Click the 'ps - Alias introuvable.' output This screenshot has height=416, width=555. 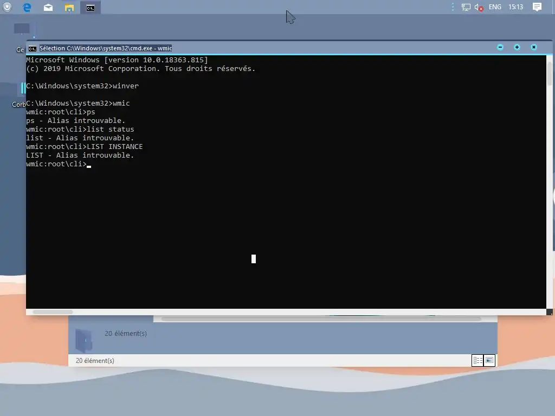point(76,121)
